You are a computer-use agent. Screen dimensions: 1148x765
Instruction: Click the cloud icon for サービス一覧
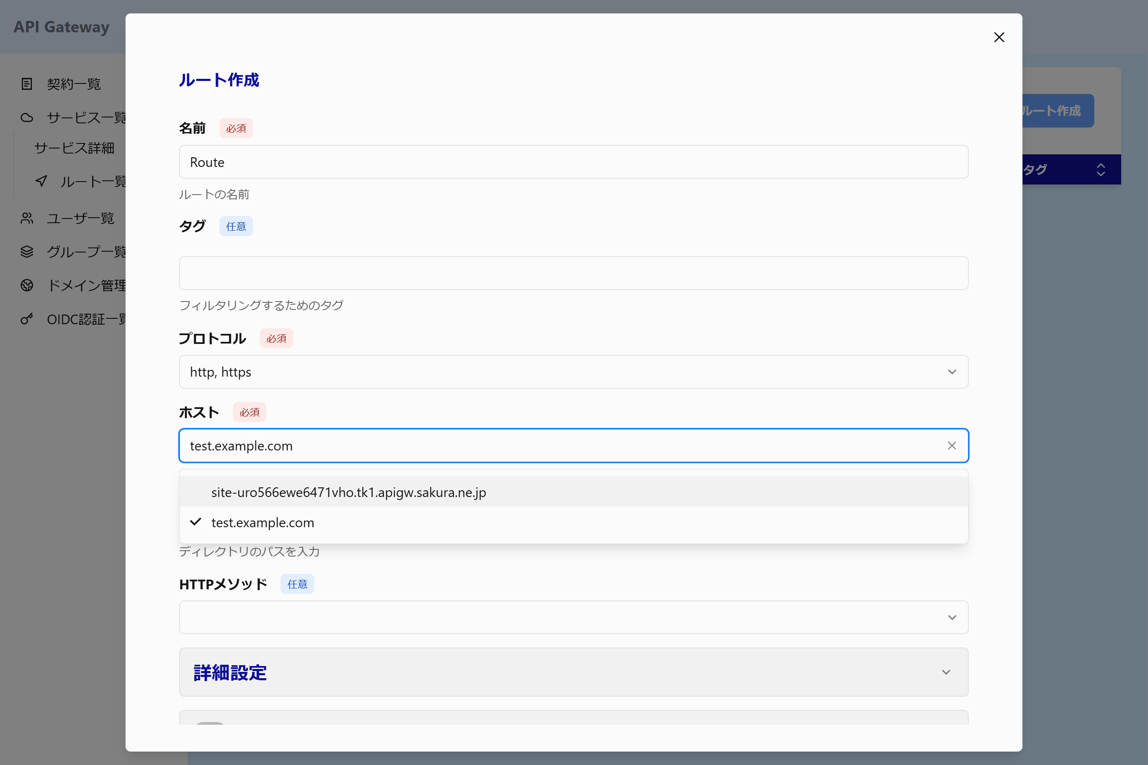point(27,117)
